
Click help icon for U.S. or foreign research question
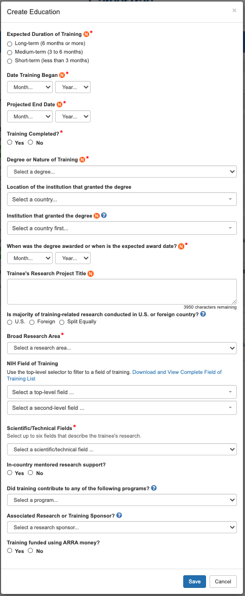coord(203,314)
